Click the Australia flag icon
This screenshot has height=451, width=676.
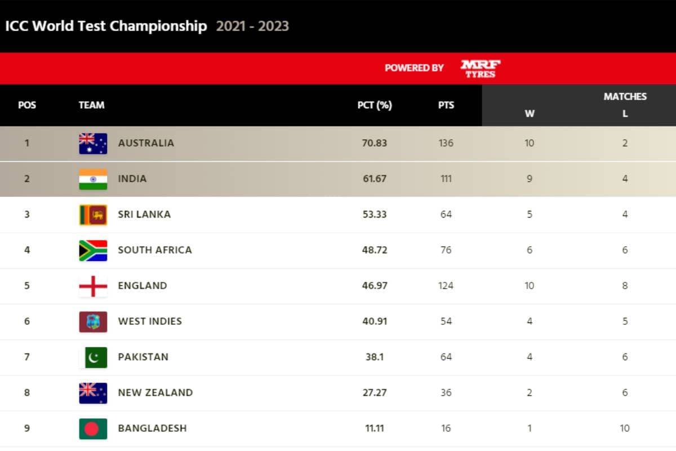93,143
